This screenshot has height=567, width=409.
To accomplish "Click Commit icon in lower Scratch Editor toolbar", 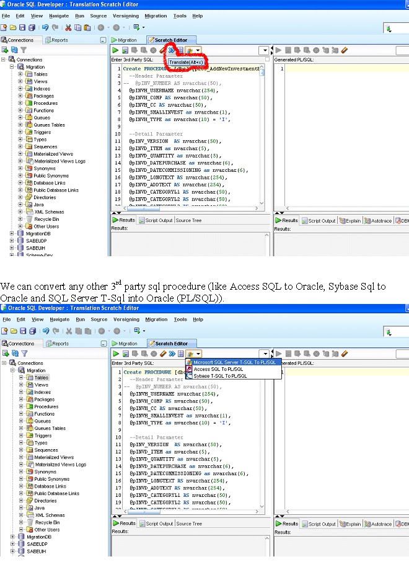I will pyautogui.click(x=135, y=354).
